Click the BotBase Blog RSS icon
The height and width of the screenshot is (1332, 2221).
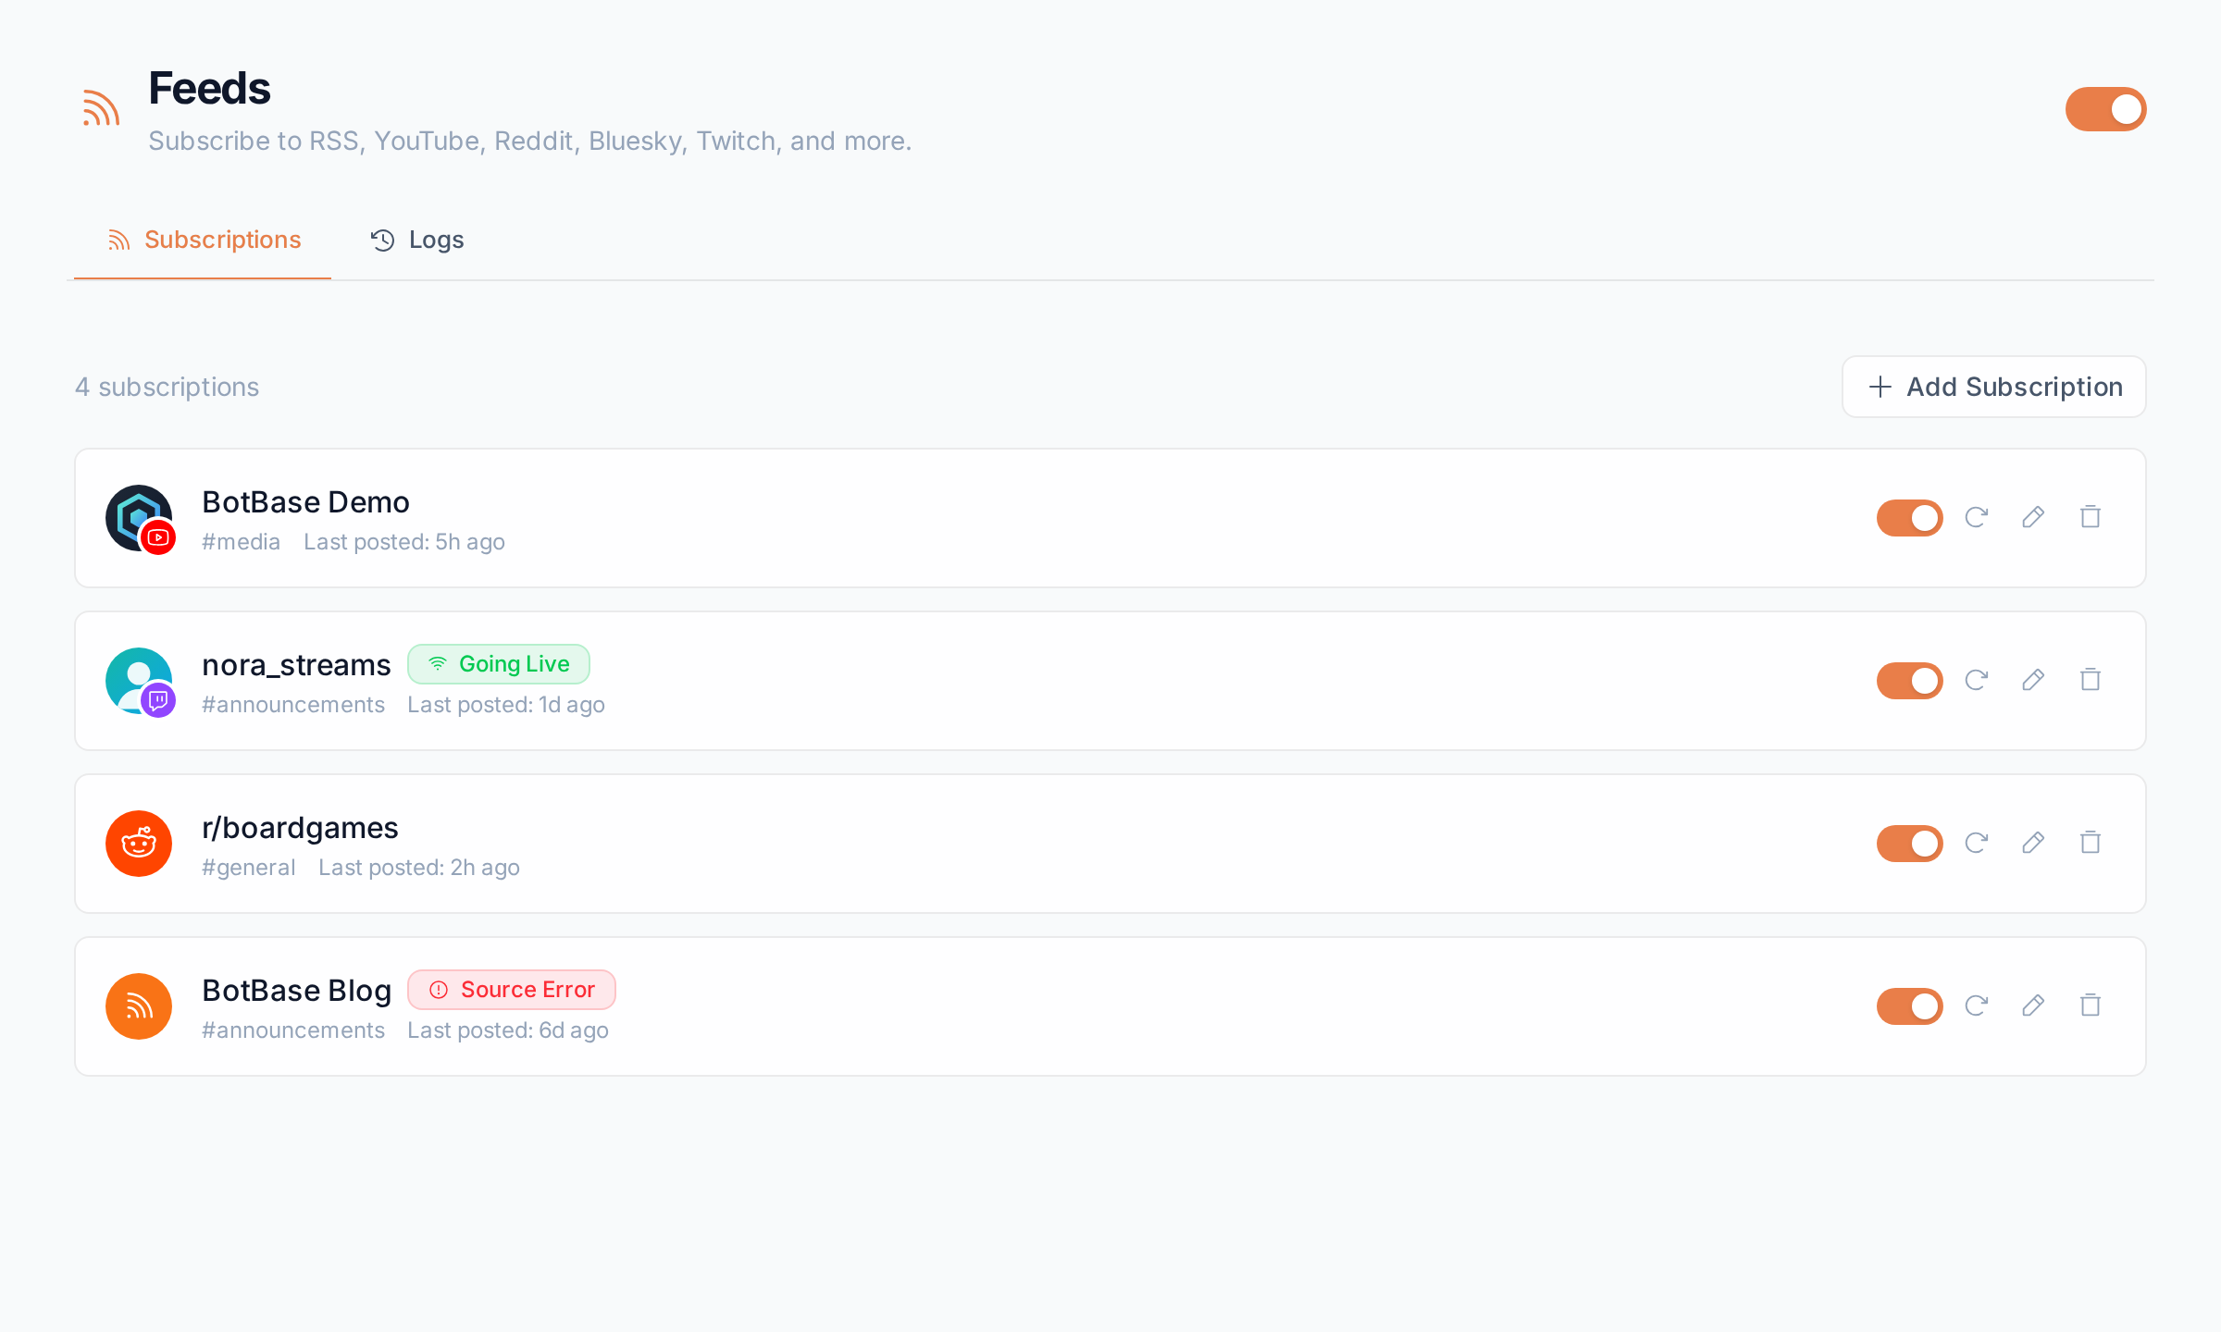coord(139,1006)
